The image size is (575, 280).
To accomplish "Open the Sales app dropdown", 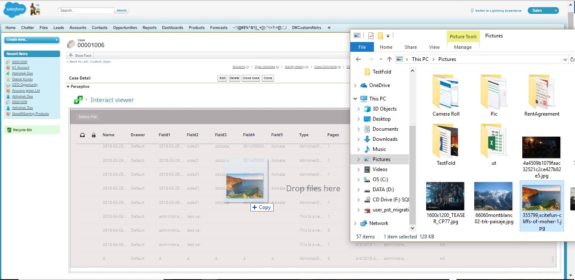I will point(543,10).
